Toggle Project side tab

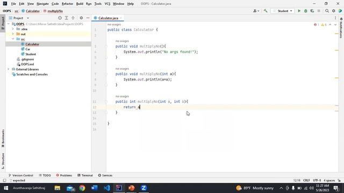click(x=3, y=23)
